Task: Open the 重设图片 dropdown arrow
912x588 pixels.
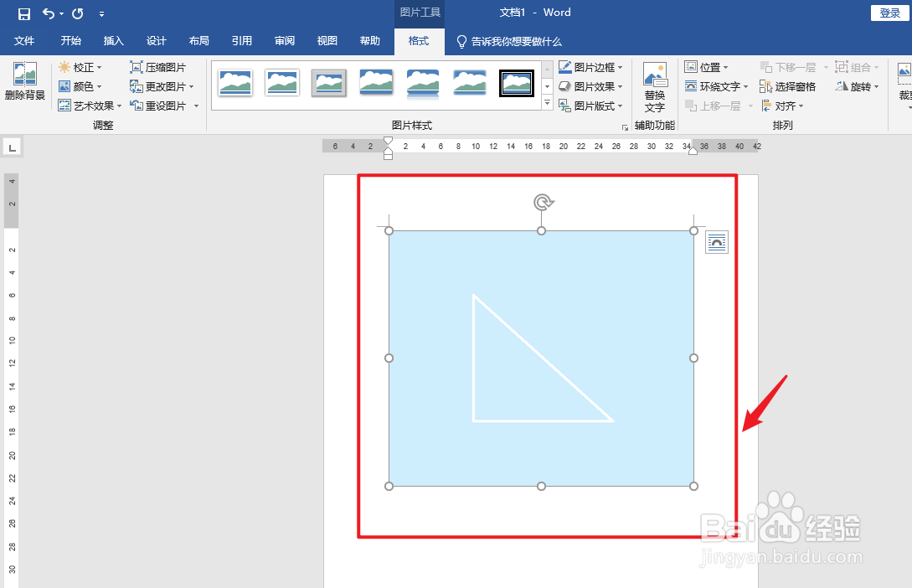Action: [x=196, y=106]
